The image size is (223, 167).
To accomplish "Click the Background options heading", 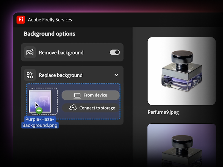I will (49, 34).
